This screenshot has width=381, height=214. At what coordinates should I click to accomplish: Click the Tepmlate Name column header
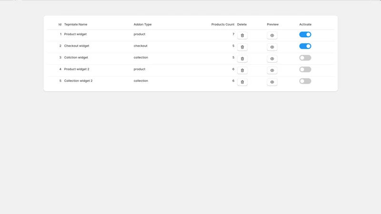(76, 25)
